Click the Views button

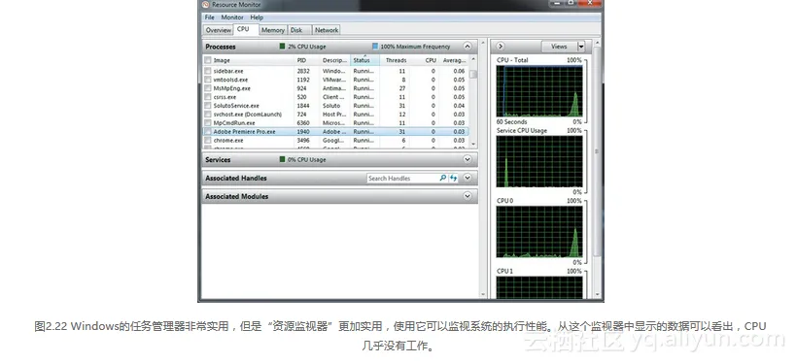(x=560, y=47)
